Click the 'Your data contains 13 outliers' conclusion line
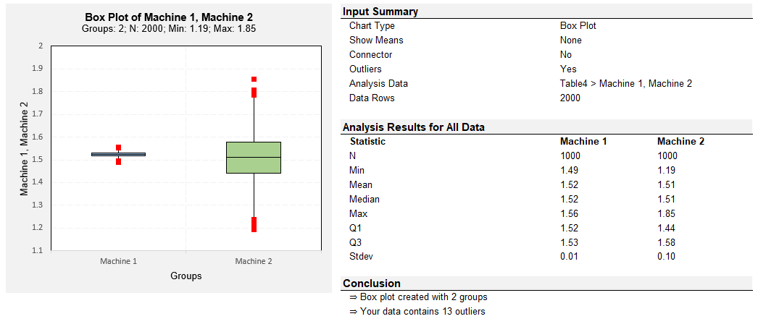This screenshot has height=324, width=758. click(417, 312)
